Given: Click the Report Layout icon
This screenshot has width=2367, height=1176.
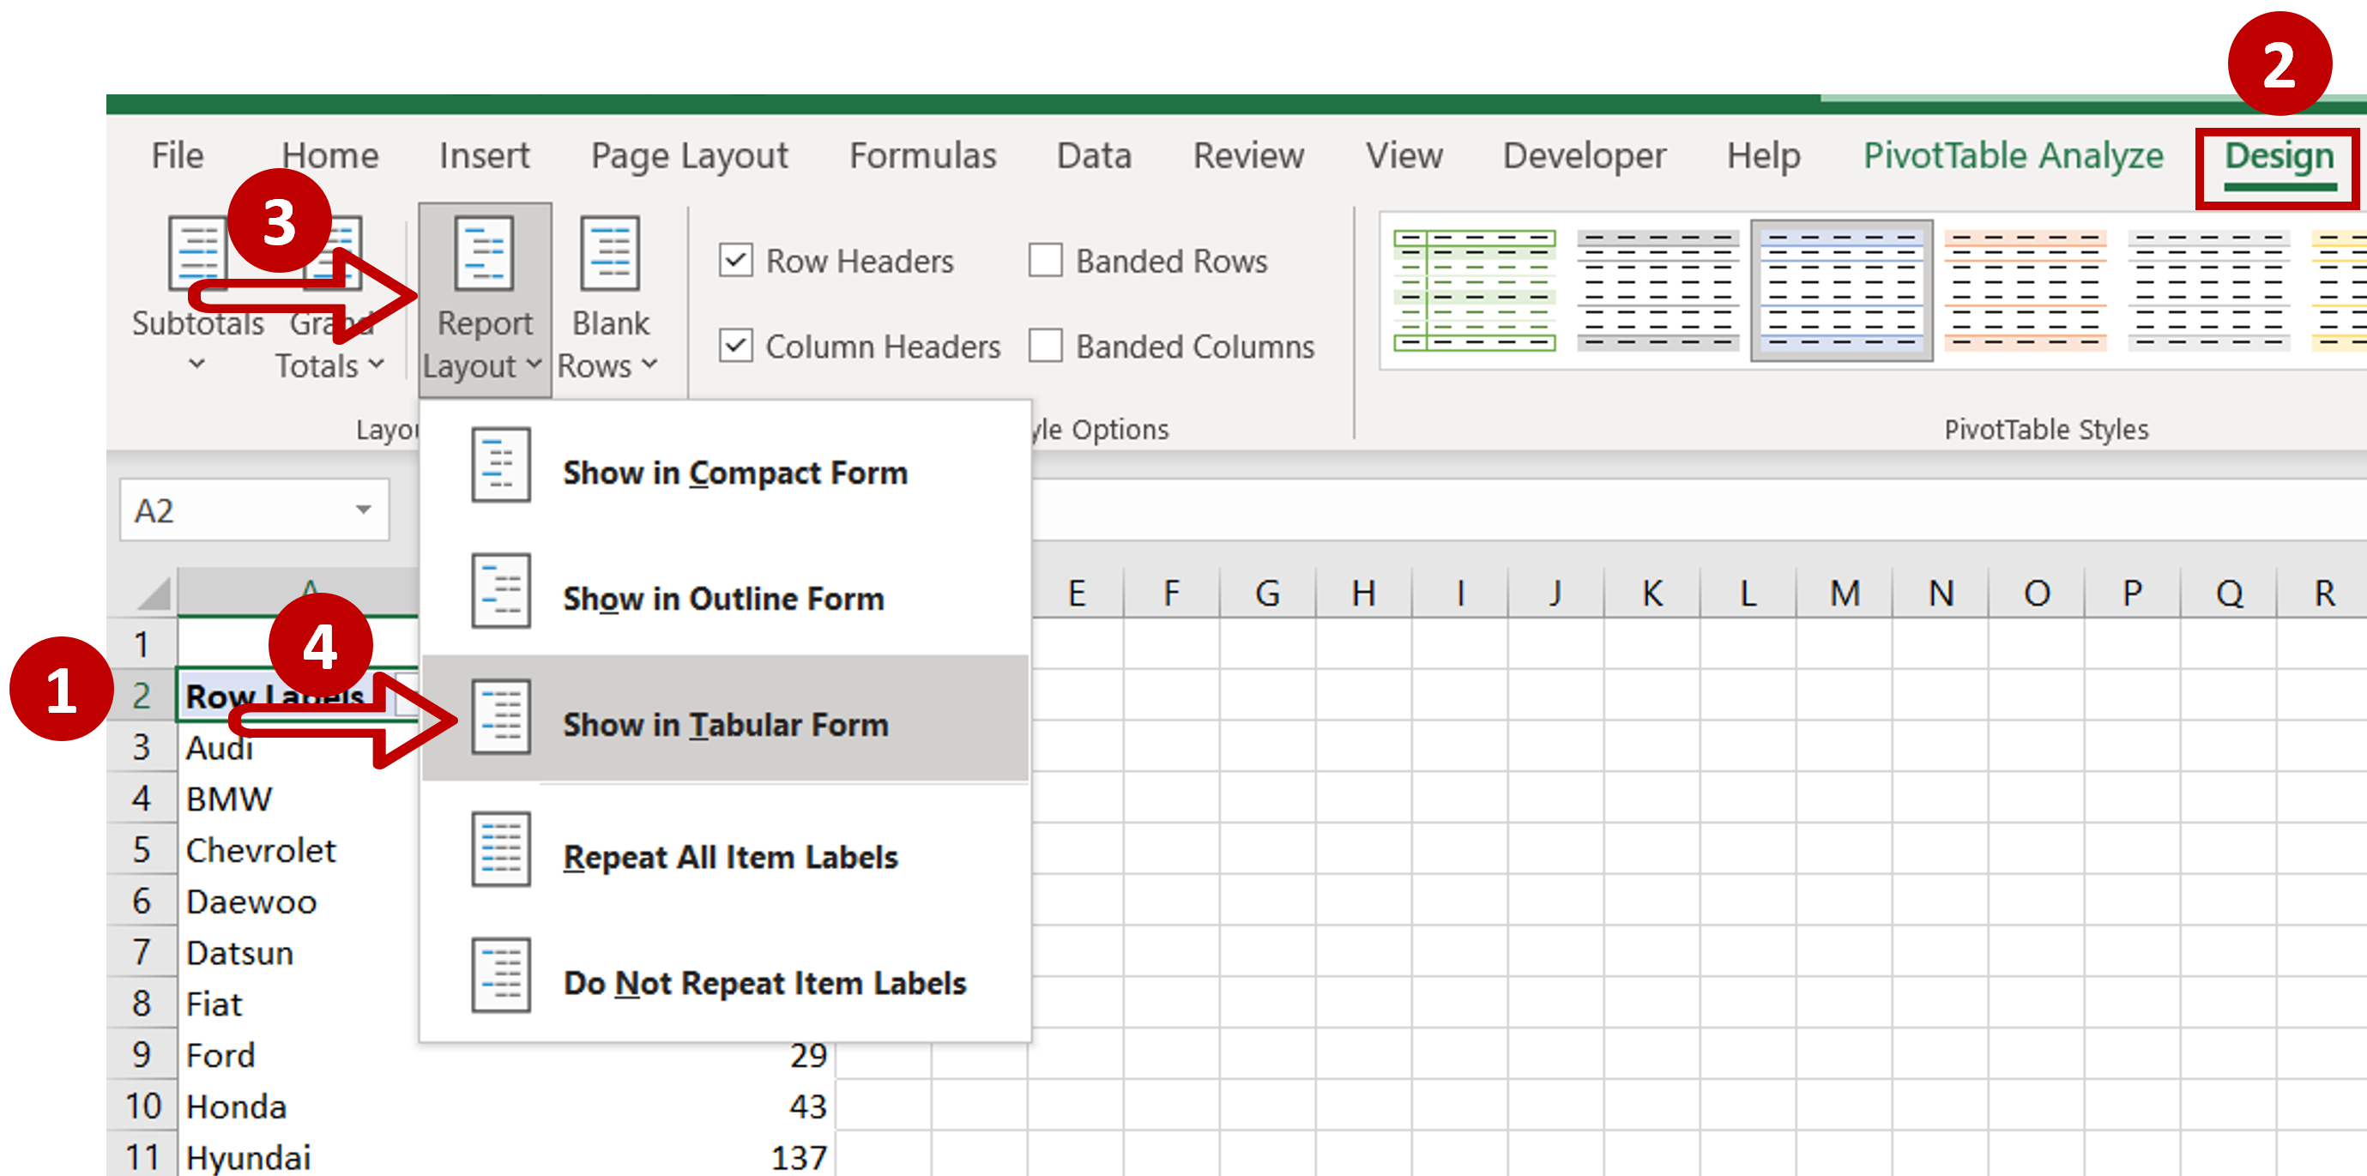Looking at the screenshot, I should [484, 253].
